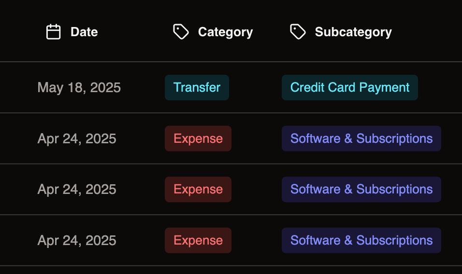This screenshot has height=274, width=462.
Task: Open the second Expense category badge
Action: pyautogui.click(x=198, y=190)
